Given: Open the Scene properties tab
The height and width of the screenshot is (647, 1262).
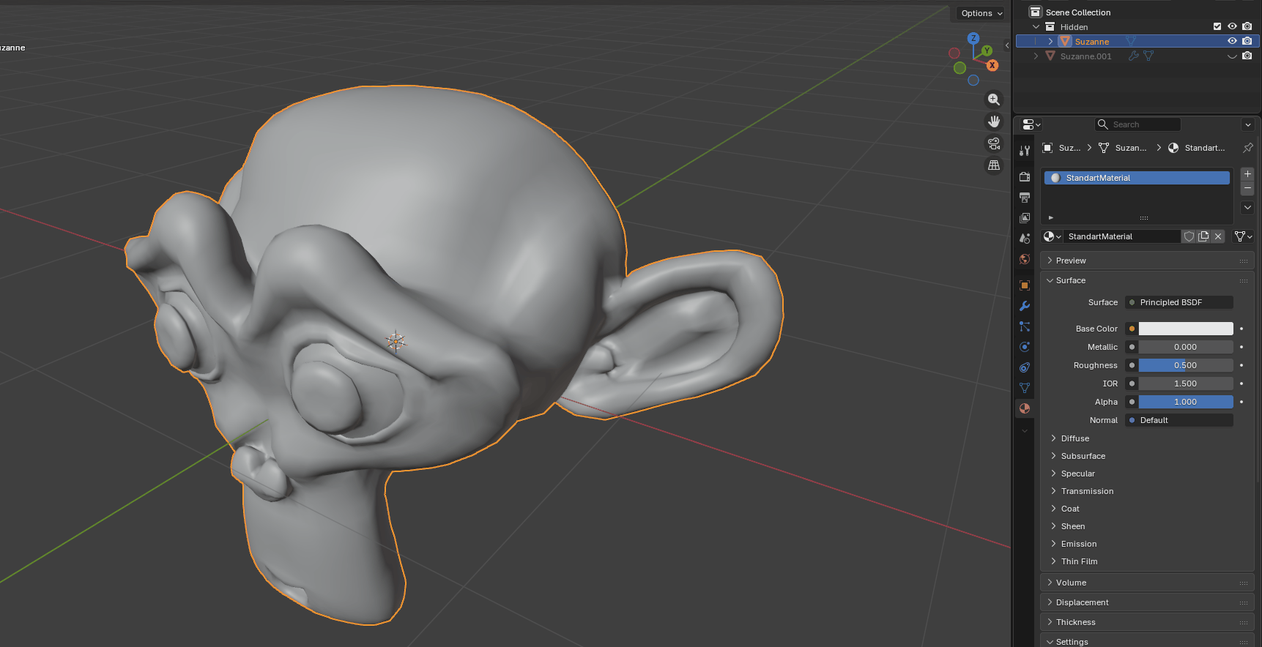Looking at the screenshot, I should [1025, 239].
